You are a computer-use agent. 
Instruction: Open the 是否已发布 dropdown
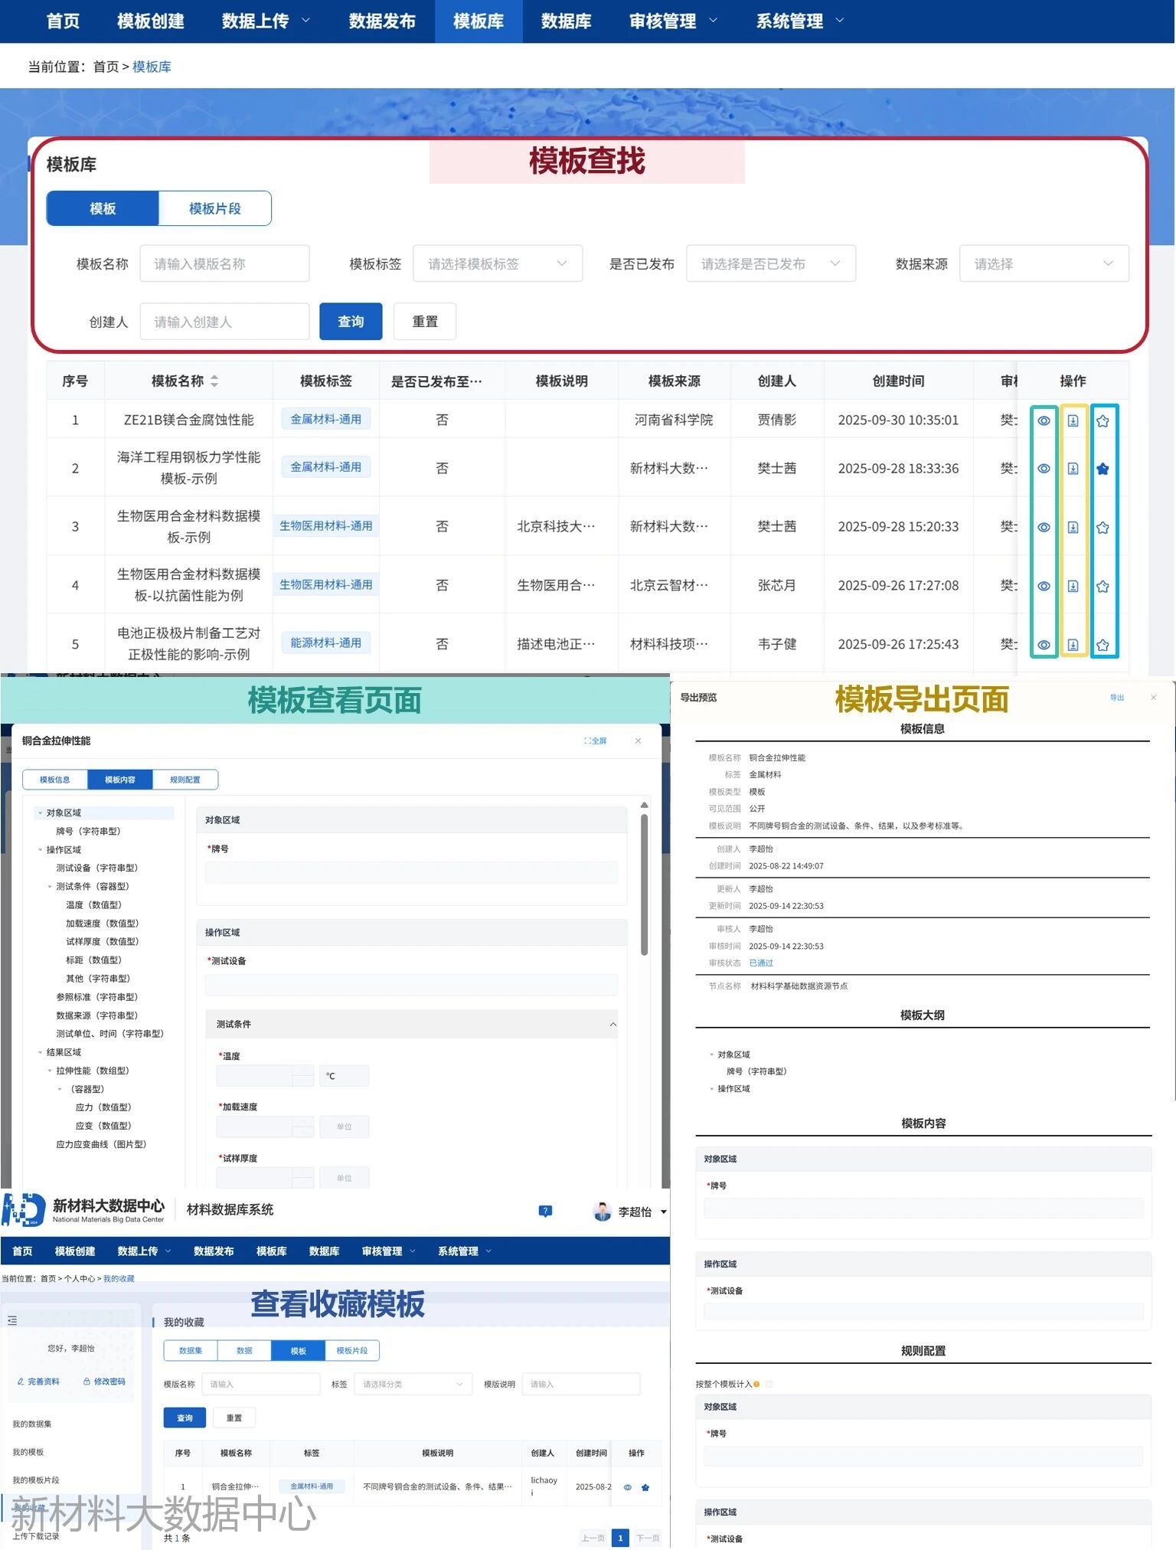click(x=770, y=263)
